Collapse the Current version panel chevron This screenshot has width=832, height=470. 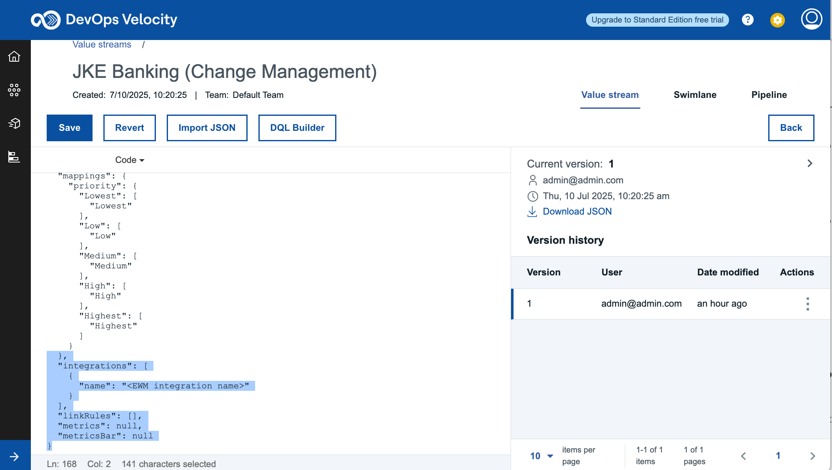pos(809,163)
